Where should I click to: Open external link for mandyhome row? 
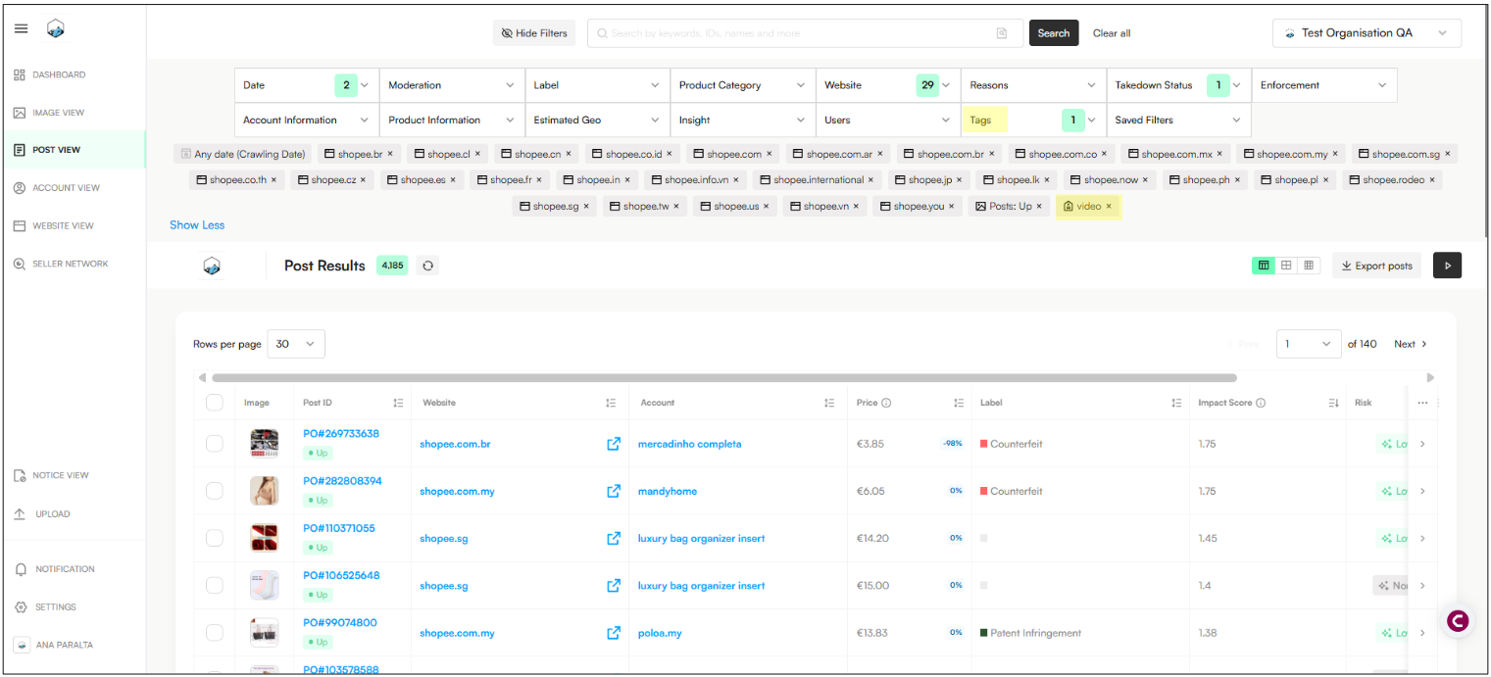point(614,491)
